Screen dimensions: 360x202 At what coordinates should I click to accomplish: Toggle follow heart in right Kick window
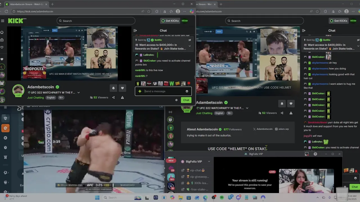coord(291,104)
